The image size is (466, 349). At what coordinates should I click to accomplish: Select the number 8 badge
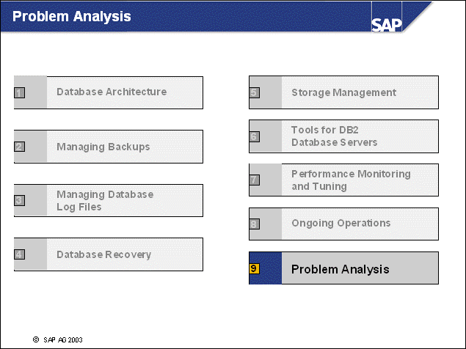(255, 224)
